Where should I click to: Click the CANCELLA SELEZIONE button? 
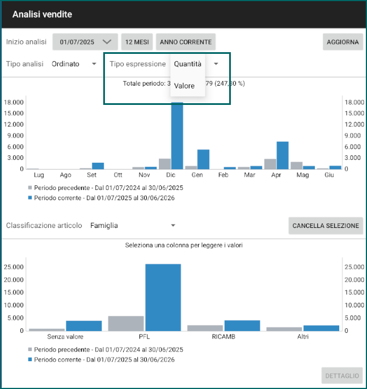(326, 226)
